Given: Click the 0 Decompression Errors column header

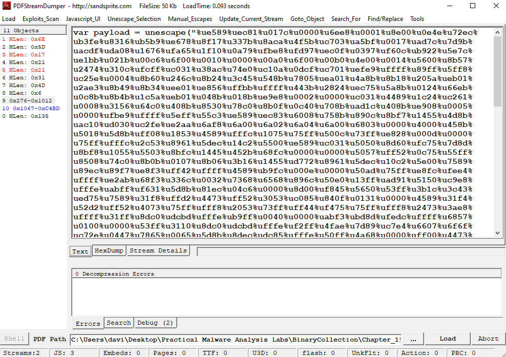Looking at the screenshot, I should pyautogui.click(x=286, y=274).
